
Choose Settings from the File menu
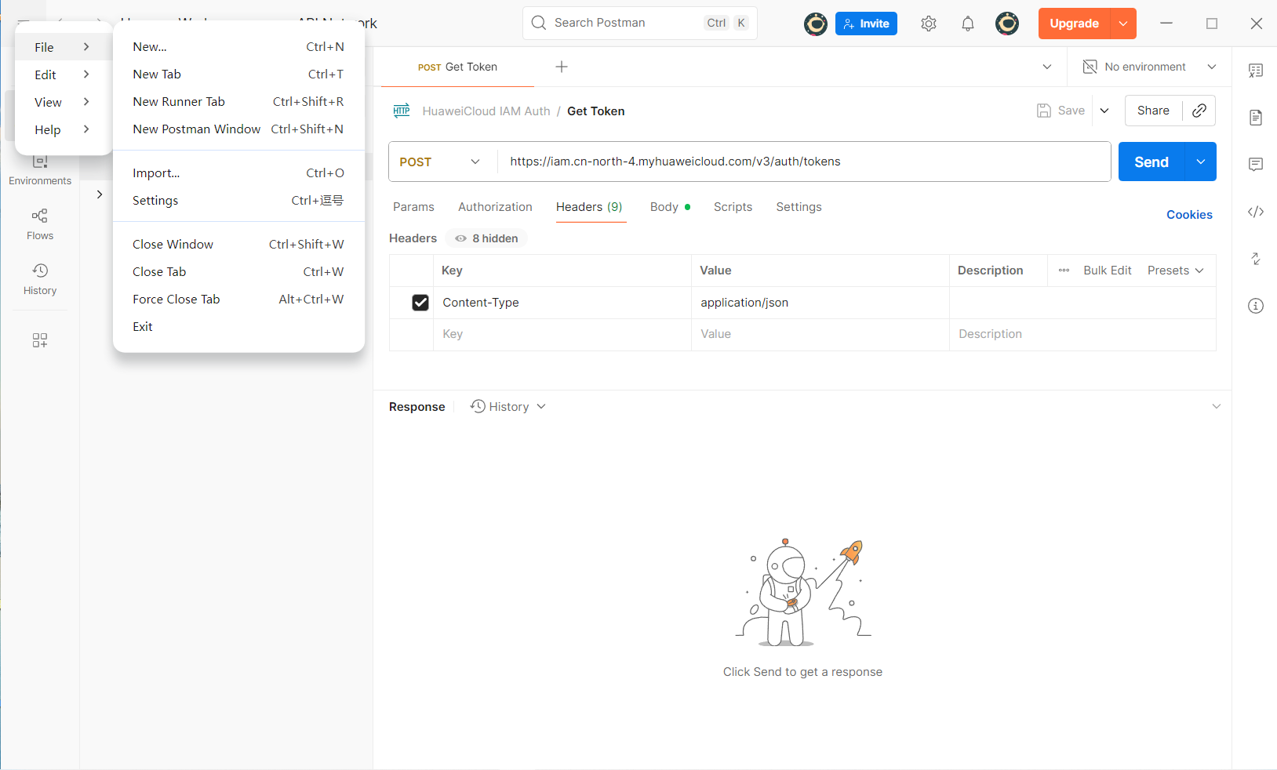[x=238, y=201]
